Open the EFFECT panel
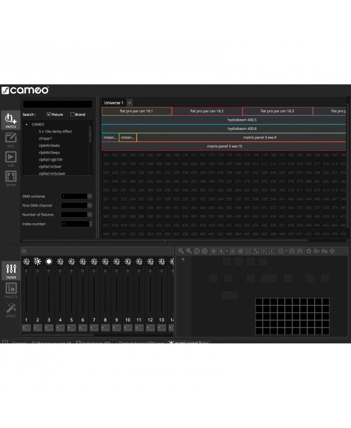 point(11,309)
